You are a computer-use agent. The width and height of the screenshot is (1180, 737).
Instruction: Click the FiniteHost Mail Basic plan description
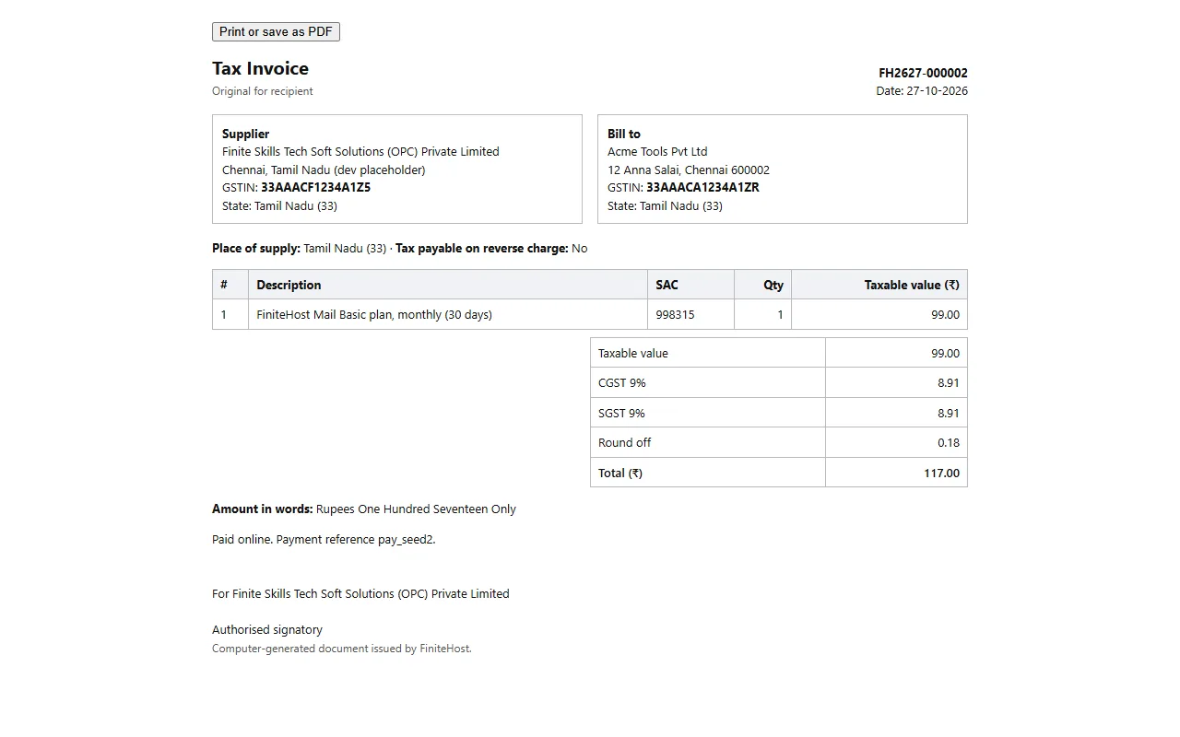[374, 314]
